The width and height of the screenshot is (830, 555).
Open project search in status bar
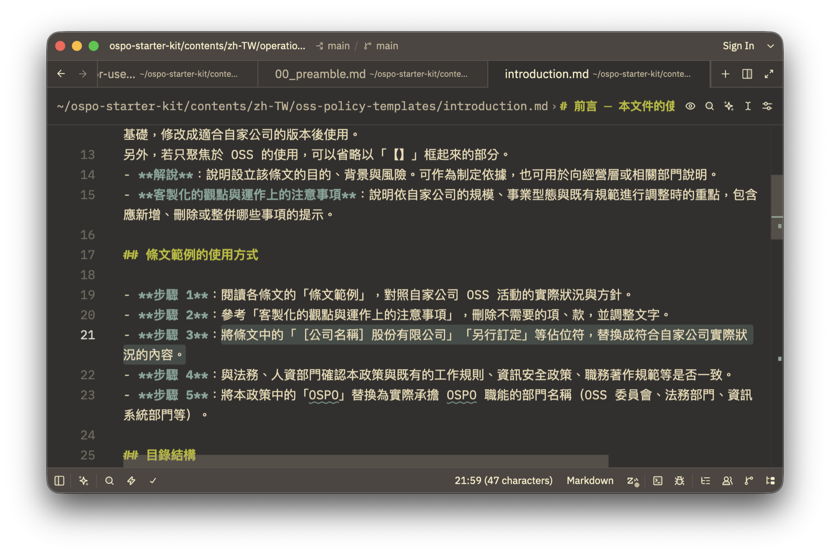109,480
